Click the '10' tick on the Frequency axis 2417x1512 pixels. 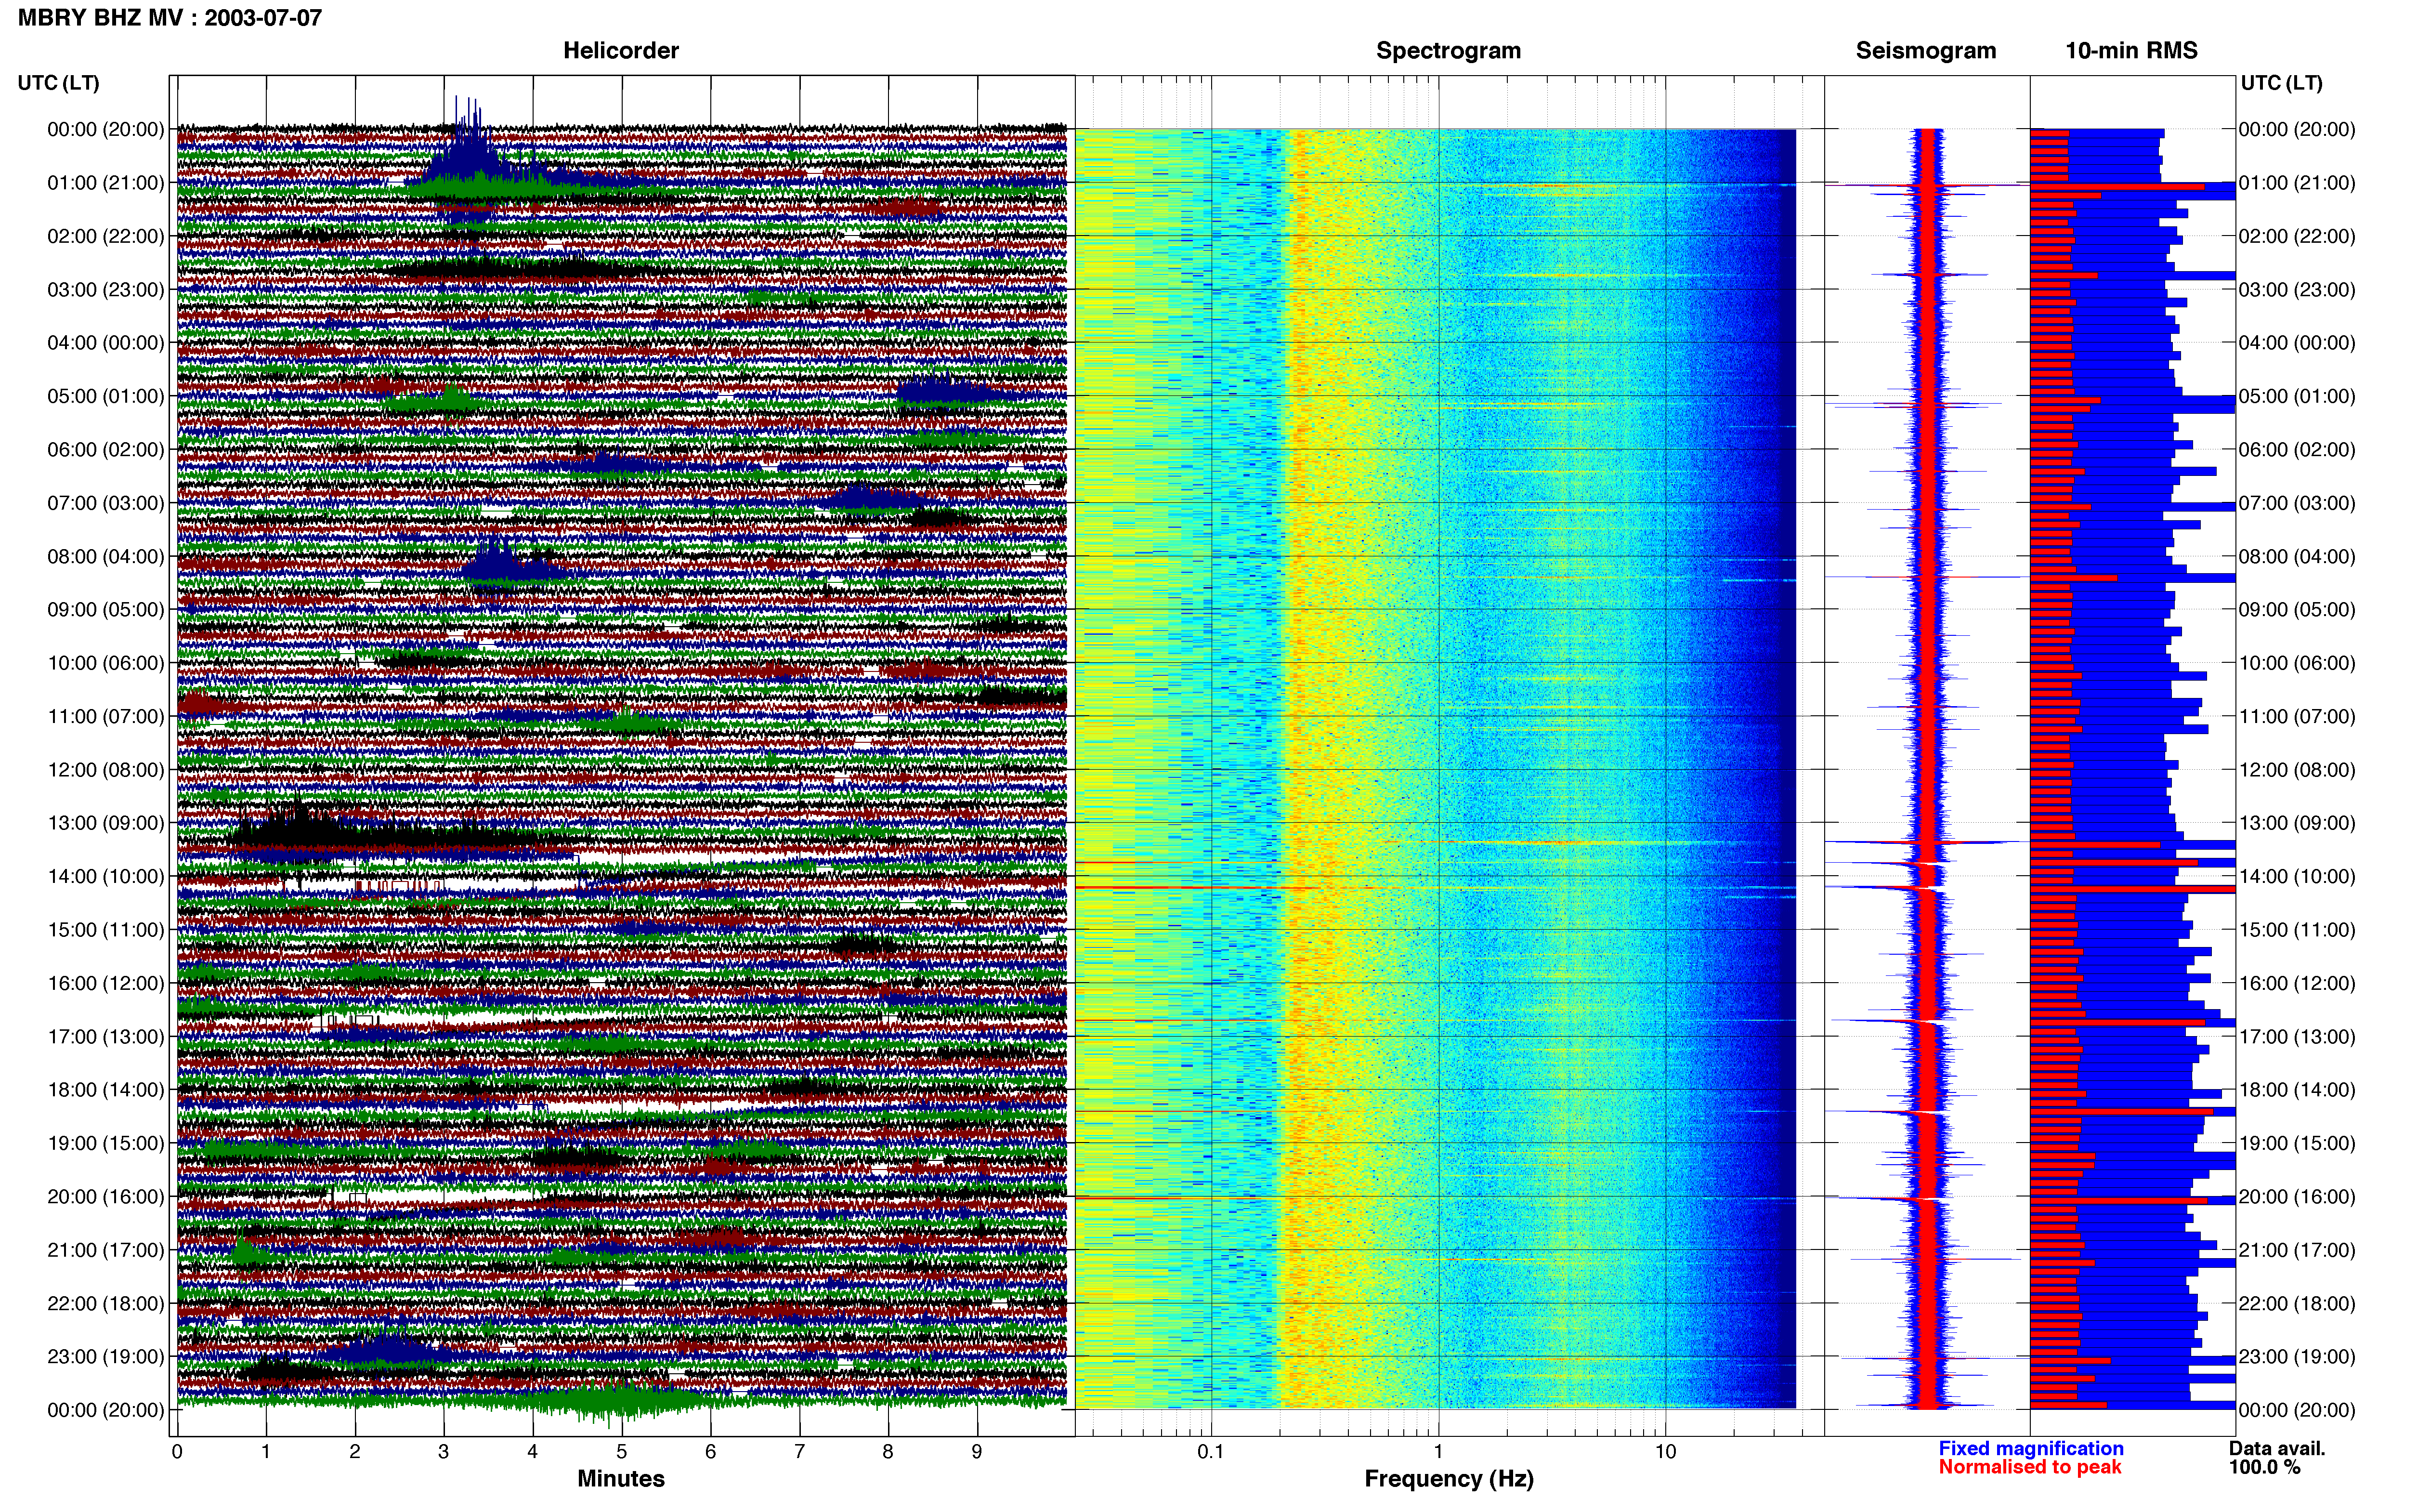(1665, 1452)
